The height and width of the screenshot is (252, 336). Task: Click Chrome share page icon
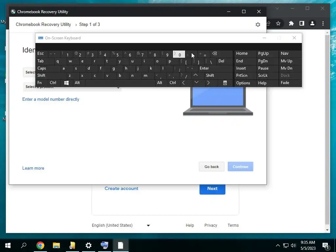click(268, 23)
